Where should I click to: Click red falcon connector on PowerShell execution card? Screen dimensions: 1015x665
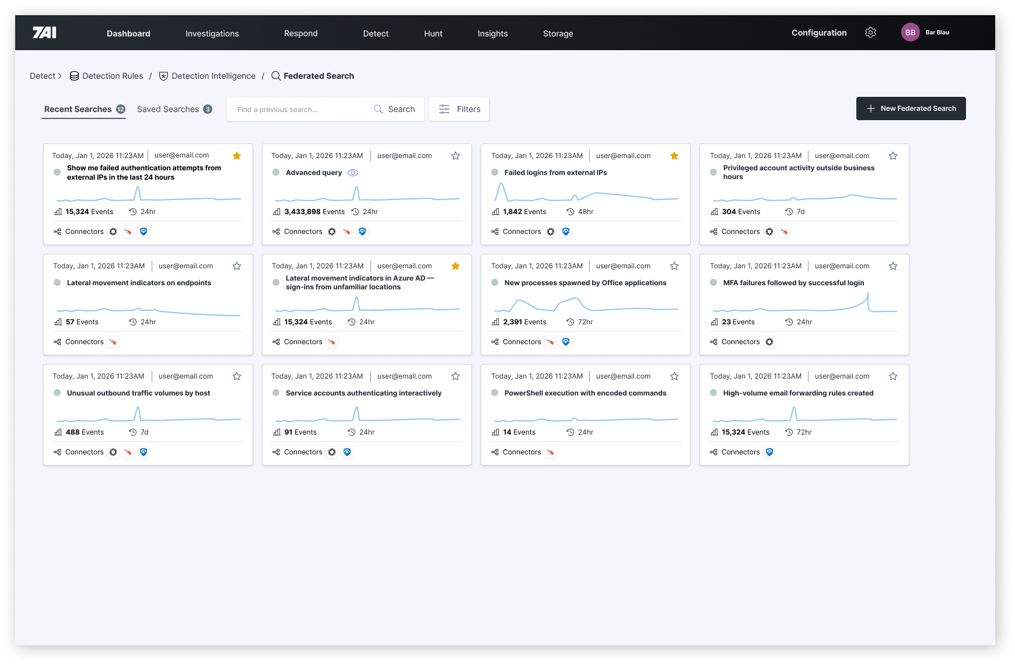click(551, 452)
